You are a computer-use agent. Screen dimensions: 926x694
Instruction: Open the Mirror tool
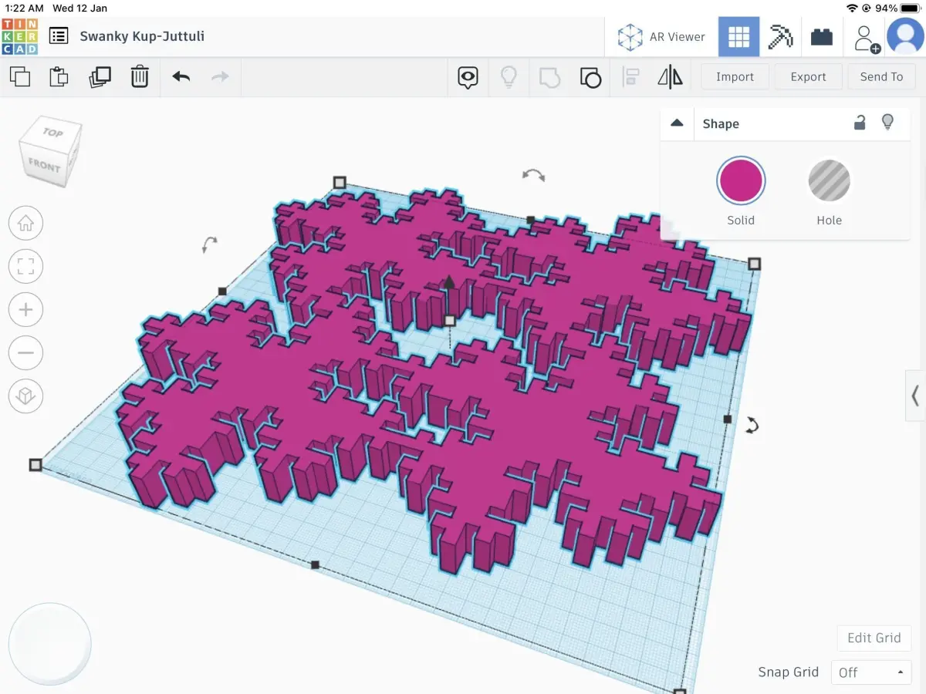coord(670,77)
